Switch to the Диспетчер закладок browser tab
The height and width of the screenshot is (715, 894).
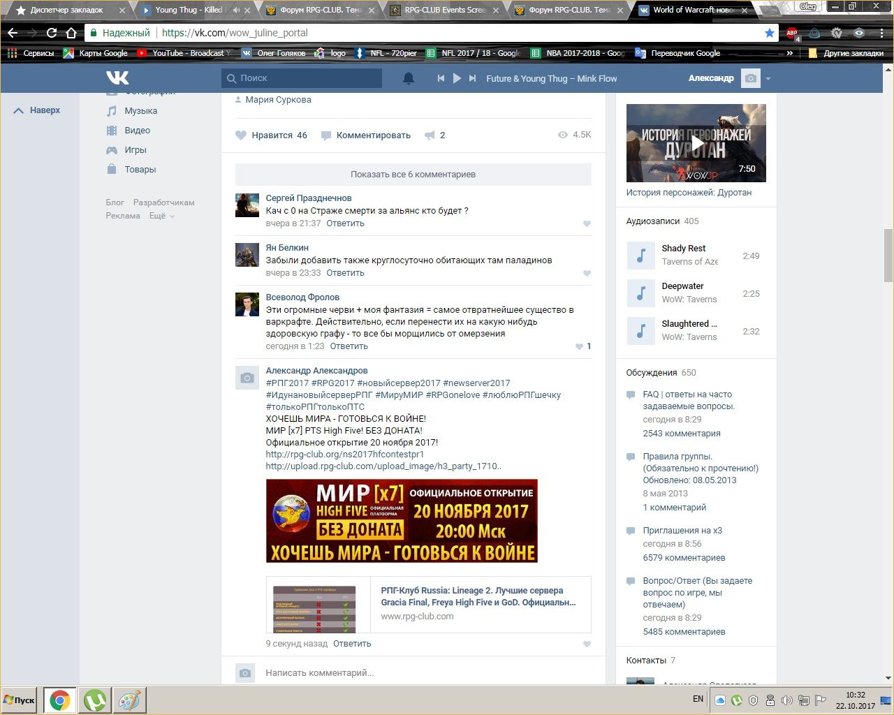pyautogui.click(x=66, y=10)
